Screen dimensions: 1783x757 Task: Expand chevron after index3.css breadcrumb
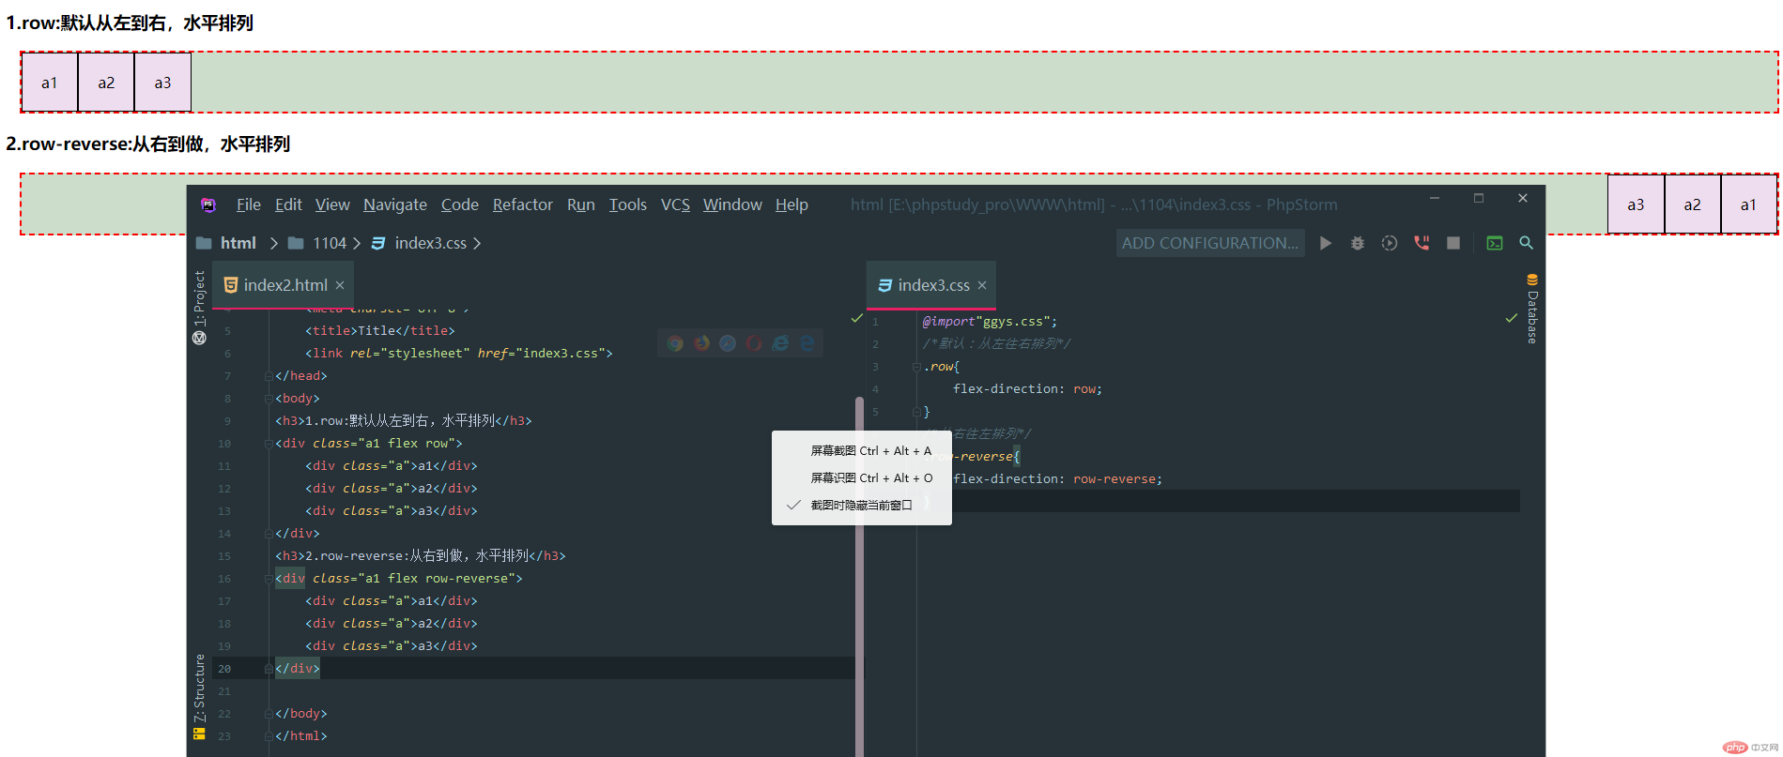click(477, 243)
